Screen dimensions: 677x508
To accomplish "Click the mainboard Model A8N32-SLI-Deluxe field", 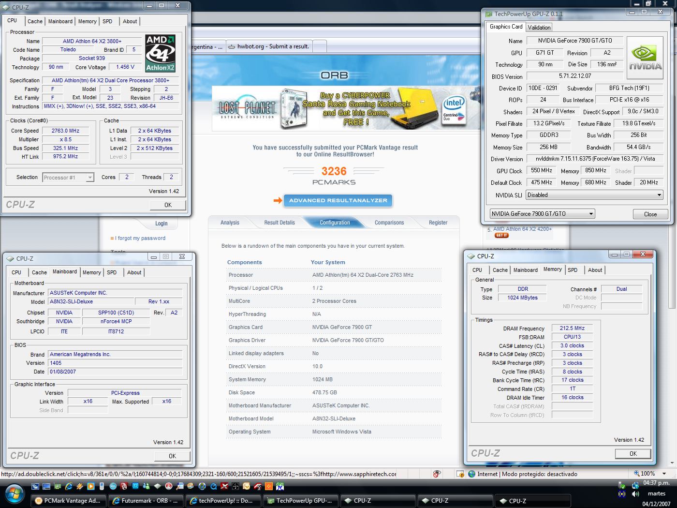I will click(x=90, y=301).
